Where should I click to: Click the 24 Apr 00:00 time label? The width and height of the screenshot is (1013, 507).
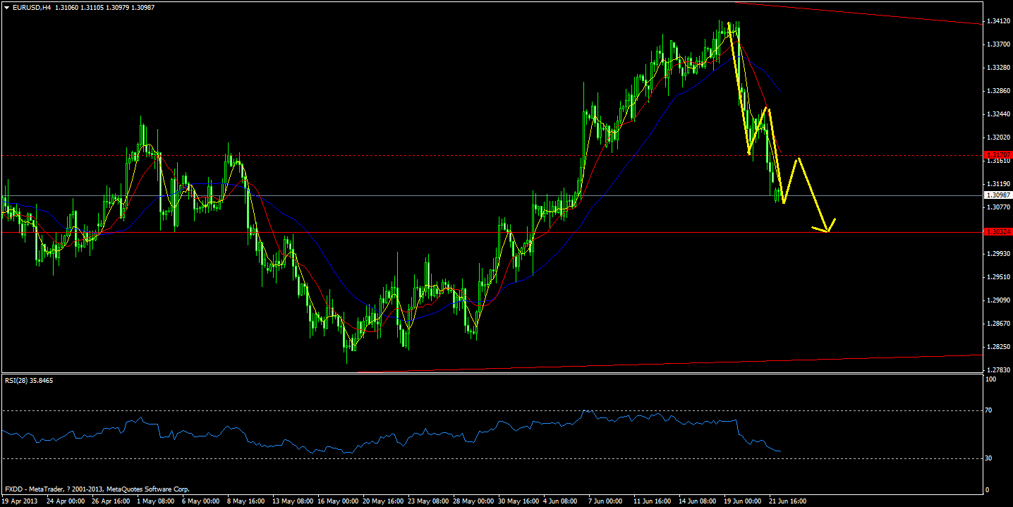66,501
